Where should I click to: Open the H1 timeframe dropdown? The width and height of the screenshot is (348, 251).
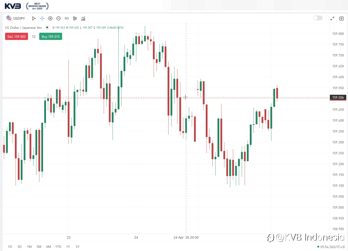point(67,19)
